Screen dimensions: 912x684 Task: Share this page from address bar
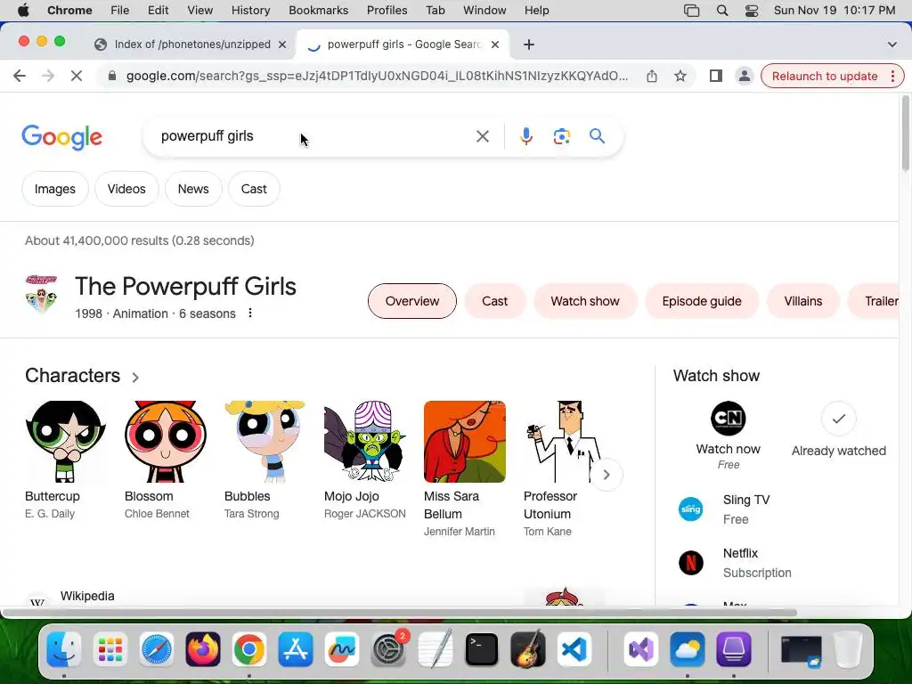coord(652,77)
